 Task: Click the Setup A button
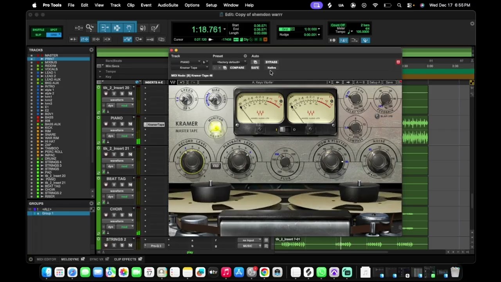click(x=375, y=82)
